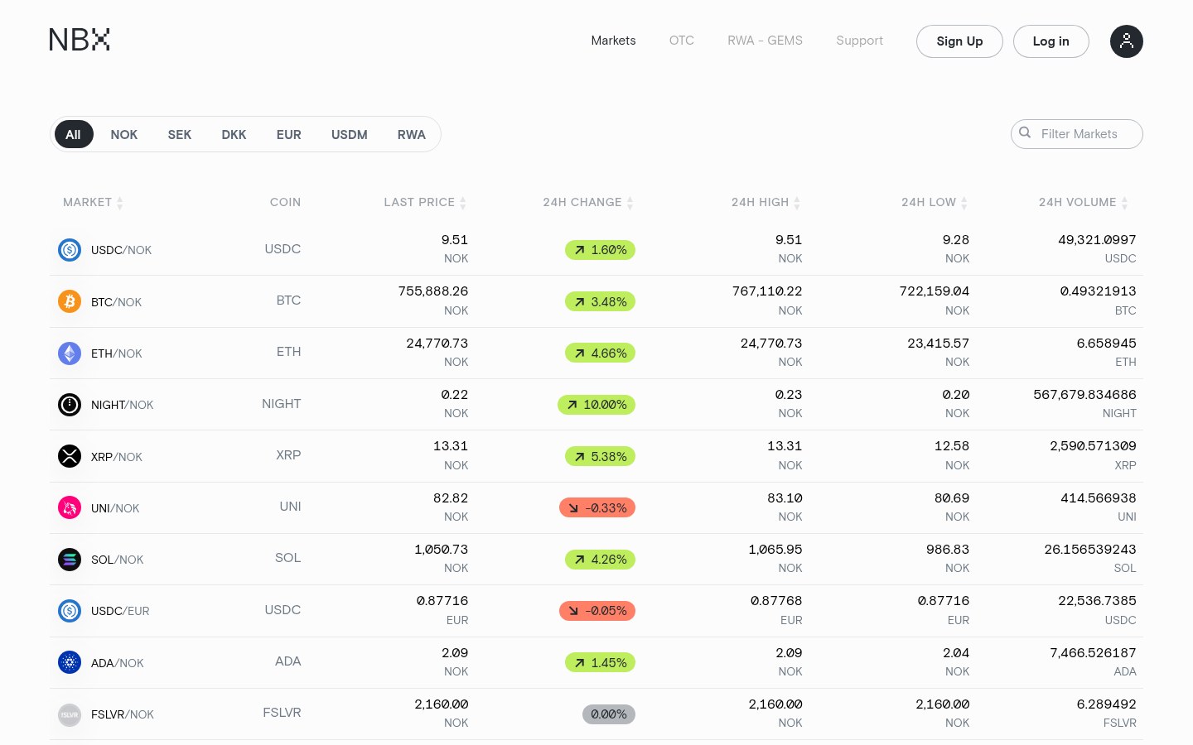This screenshot has width=1193, height=745.
Task: Open the USDC/EUR market
Action: 120,611
